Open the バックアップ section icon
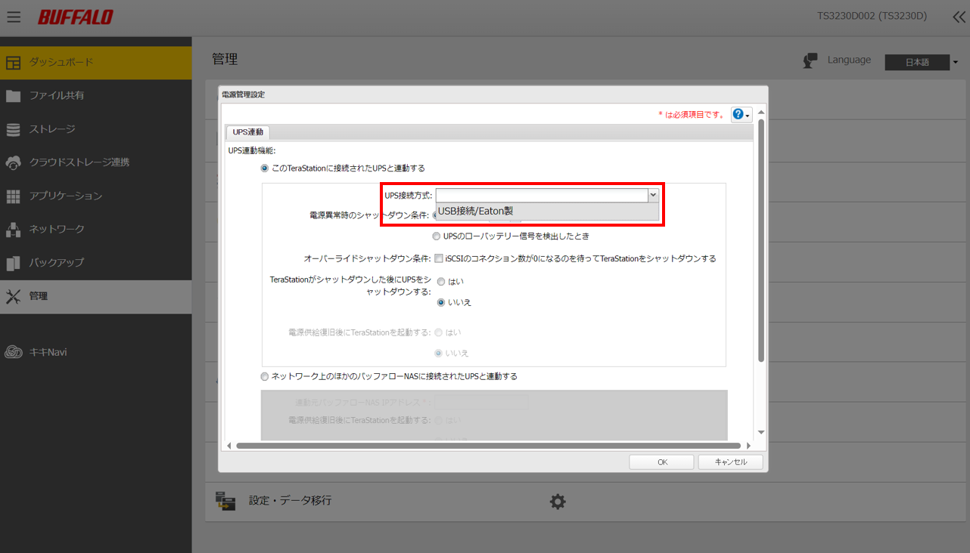The image size is (970, 553). (14, 261)
